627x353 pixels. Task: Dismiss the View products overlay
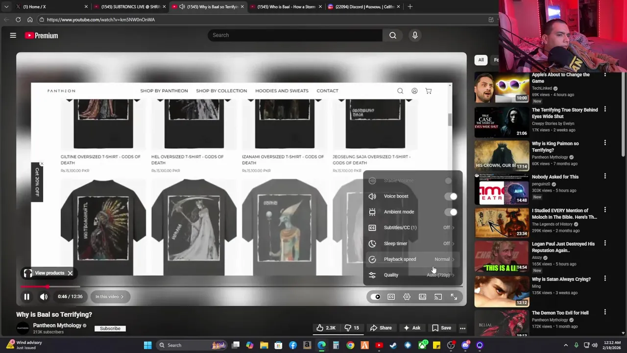coord(70,273)
